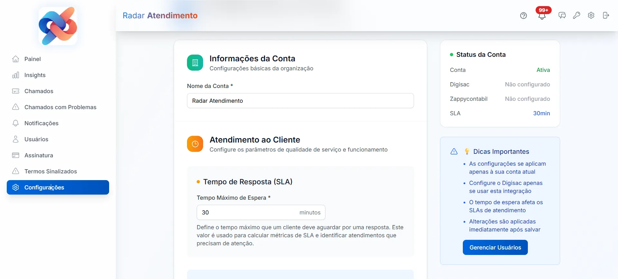Click warning icon beside Termos Sinalizados
618x279 pixels.
coord(15,171)
